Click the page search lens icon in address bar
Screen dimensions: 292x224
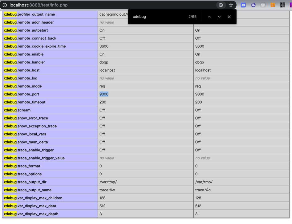[x=221, y=5]
